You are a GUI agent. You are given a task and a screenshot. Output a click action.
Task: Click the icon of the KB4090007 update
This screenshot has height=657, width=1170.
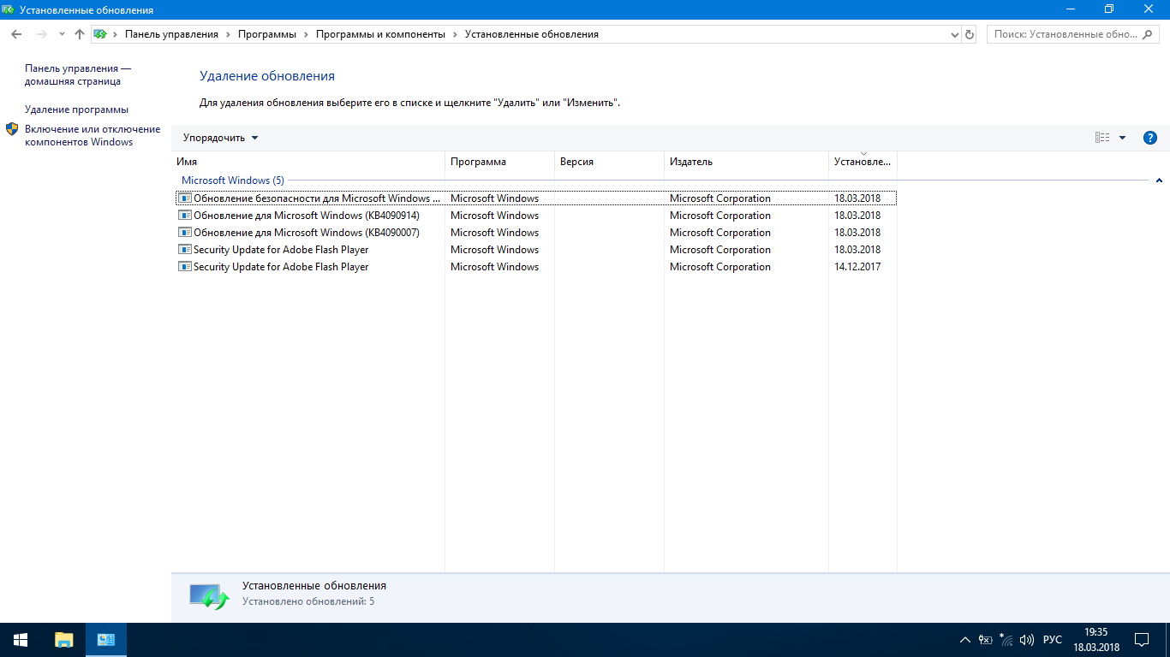coord(184,233)
